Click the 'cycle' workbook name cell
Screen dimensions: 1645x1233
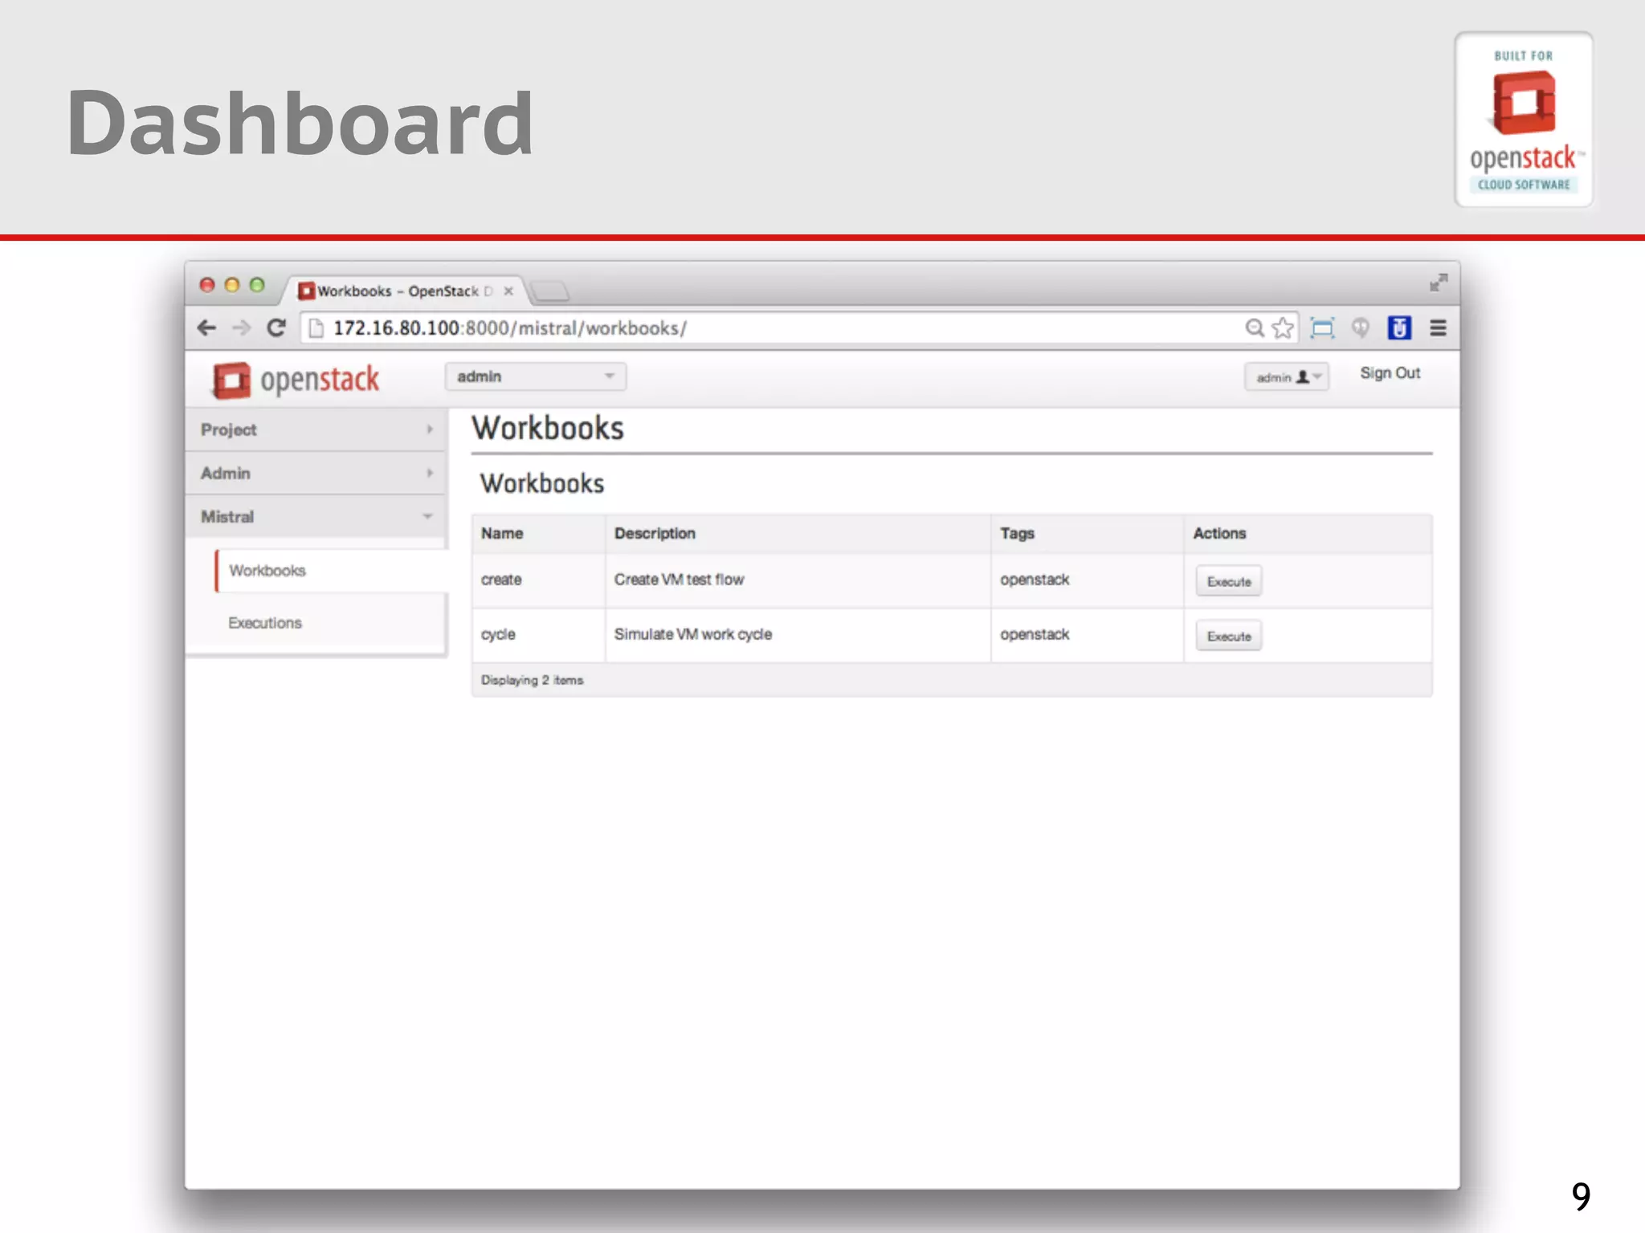pos(539,634)
